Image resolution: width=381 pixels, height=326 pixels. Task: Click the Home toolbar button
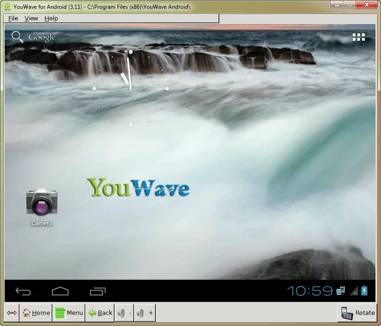tap(36, 313)
